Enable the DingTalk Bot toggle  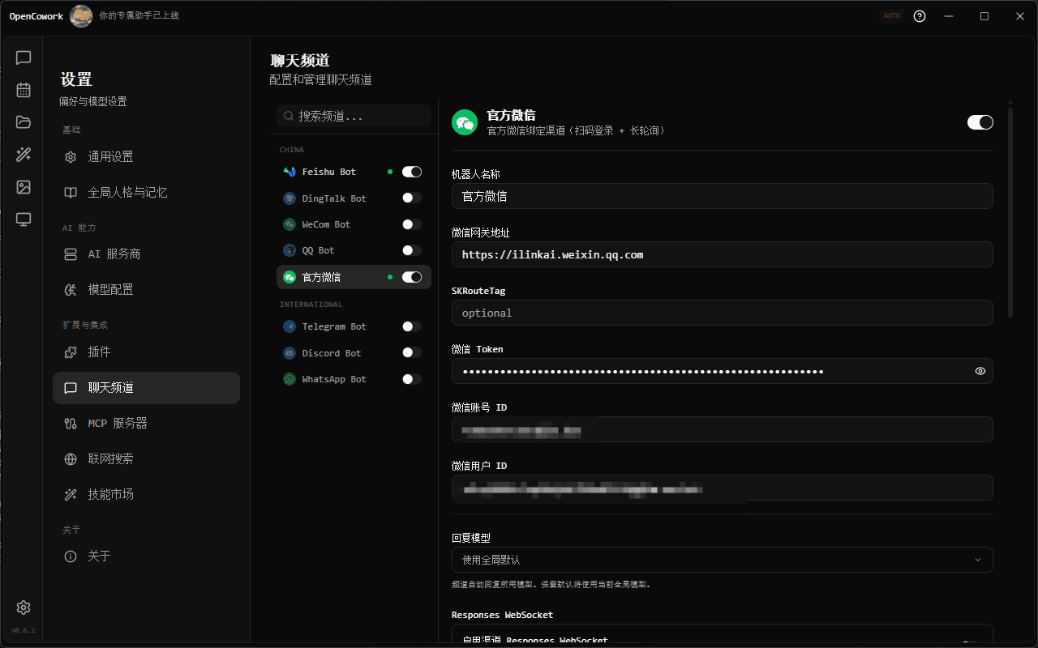click(411, 198)
